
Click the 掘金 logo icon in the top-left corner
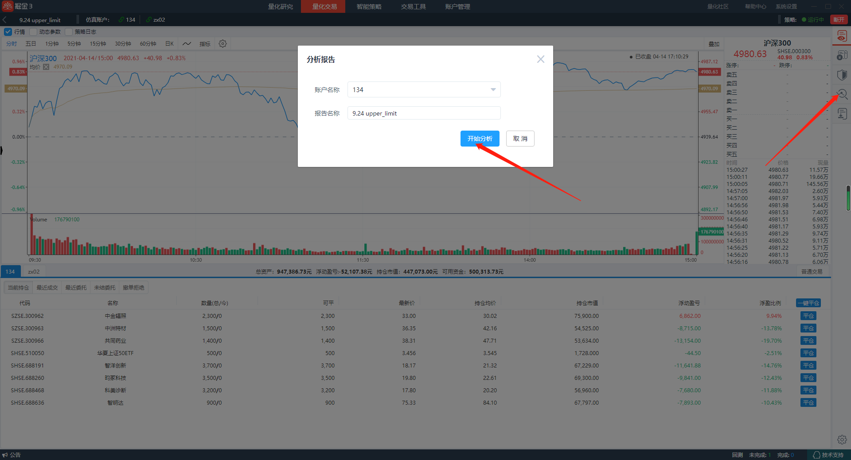click(x=8, y=6)
